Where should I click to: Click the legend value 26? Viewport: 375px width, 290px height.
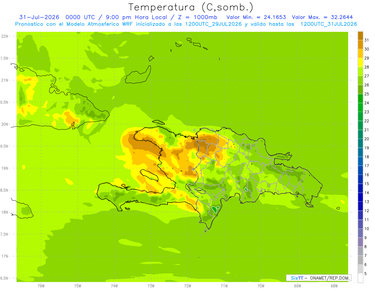(x=367, y=85)
